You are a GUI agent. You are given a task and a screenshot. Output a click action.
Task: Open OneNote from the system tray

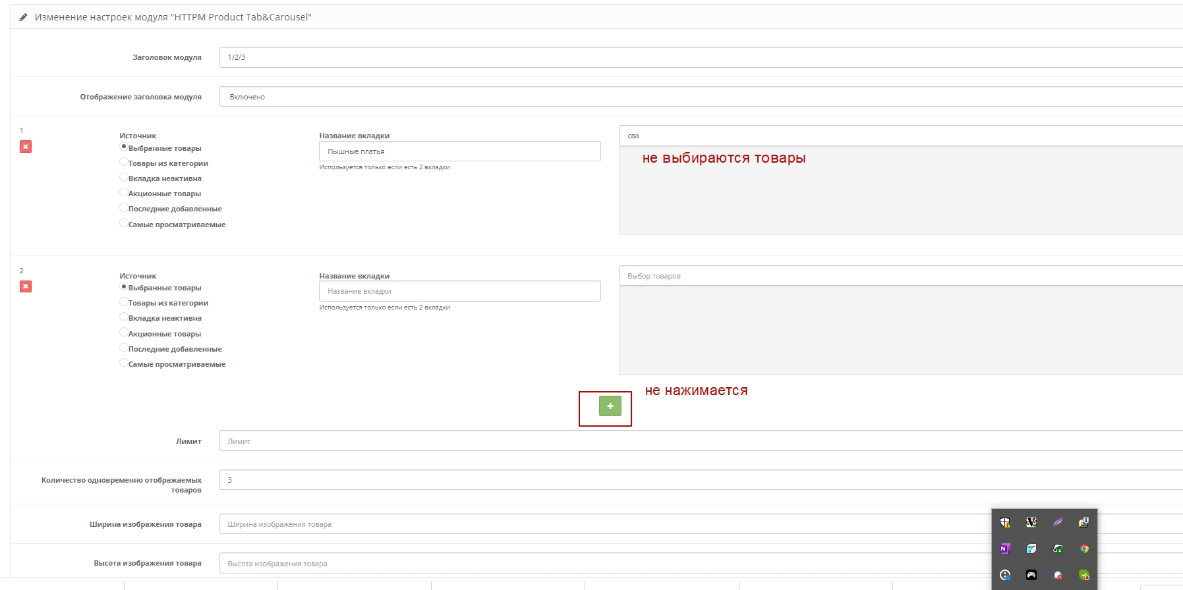(x=1005, y=549)
